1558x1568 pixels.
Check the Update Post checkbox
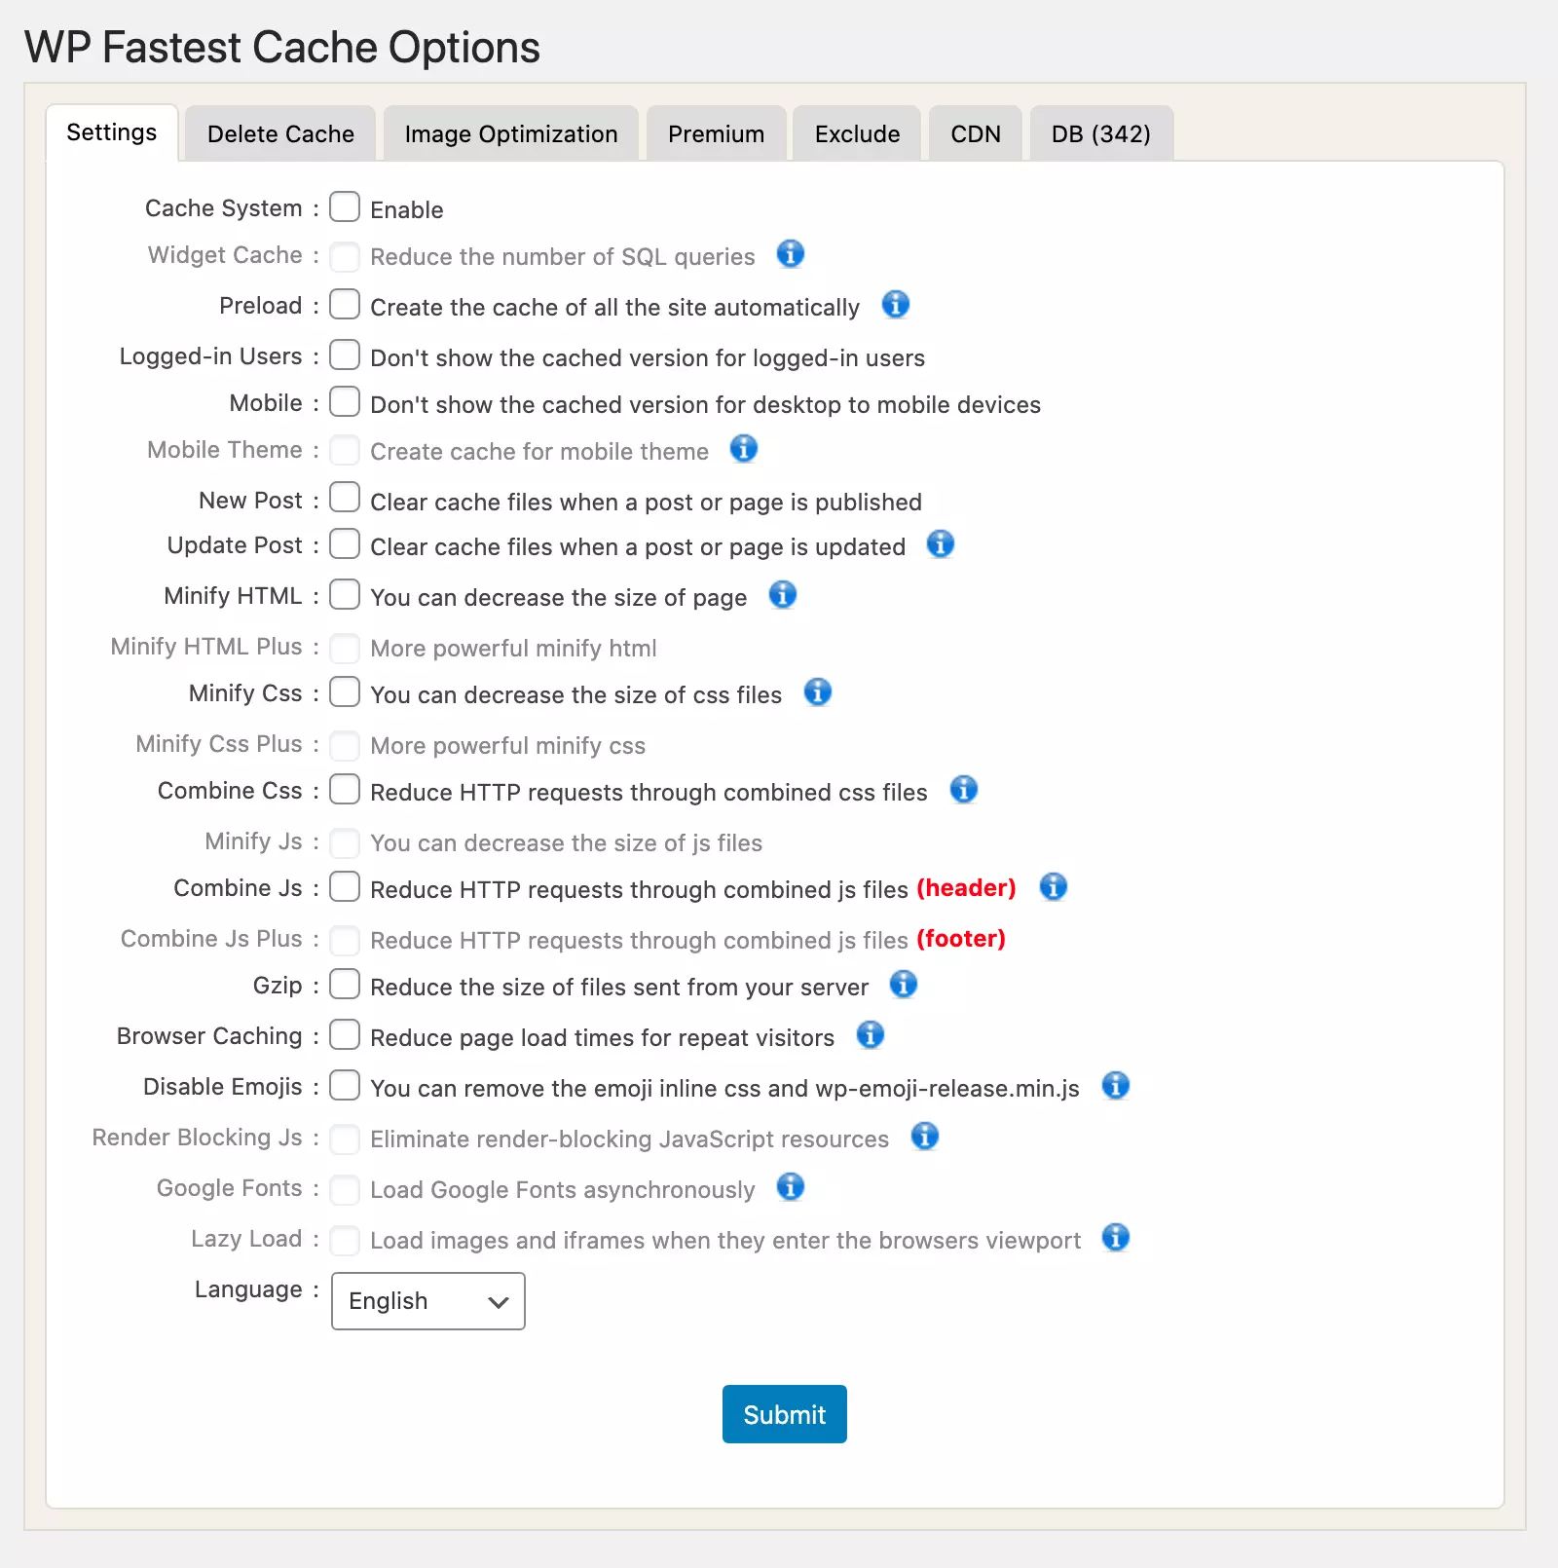(x=345, y=543)
